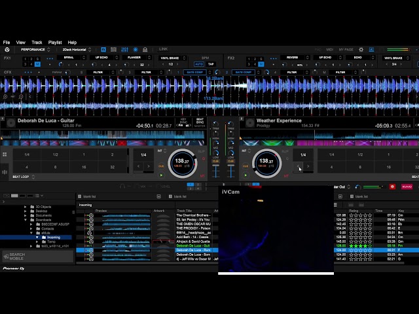Adjust channel 1 volume fader

coord(215,171)
